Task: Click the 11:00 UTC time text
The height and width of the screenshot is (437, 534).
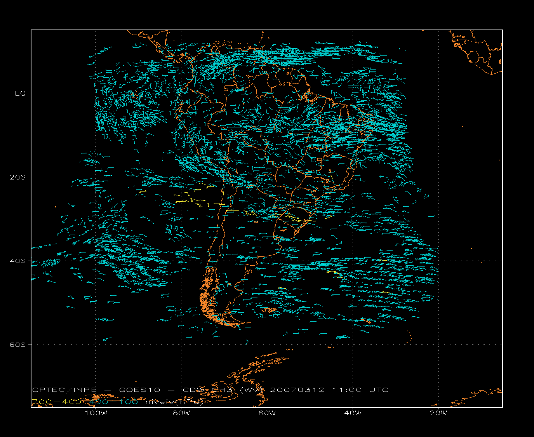Action: [x=360, y=390]
